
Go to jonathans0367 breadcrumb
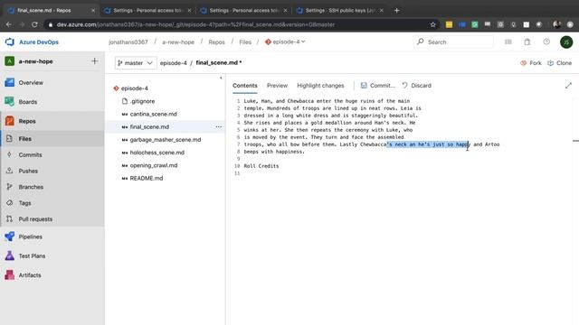click(128, 42)
